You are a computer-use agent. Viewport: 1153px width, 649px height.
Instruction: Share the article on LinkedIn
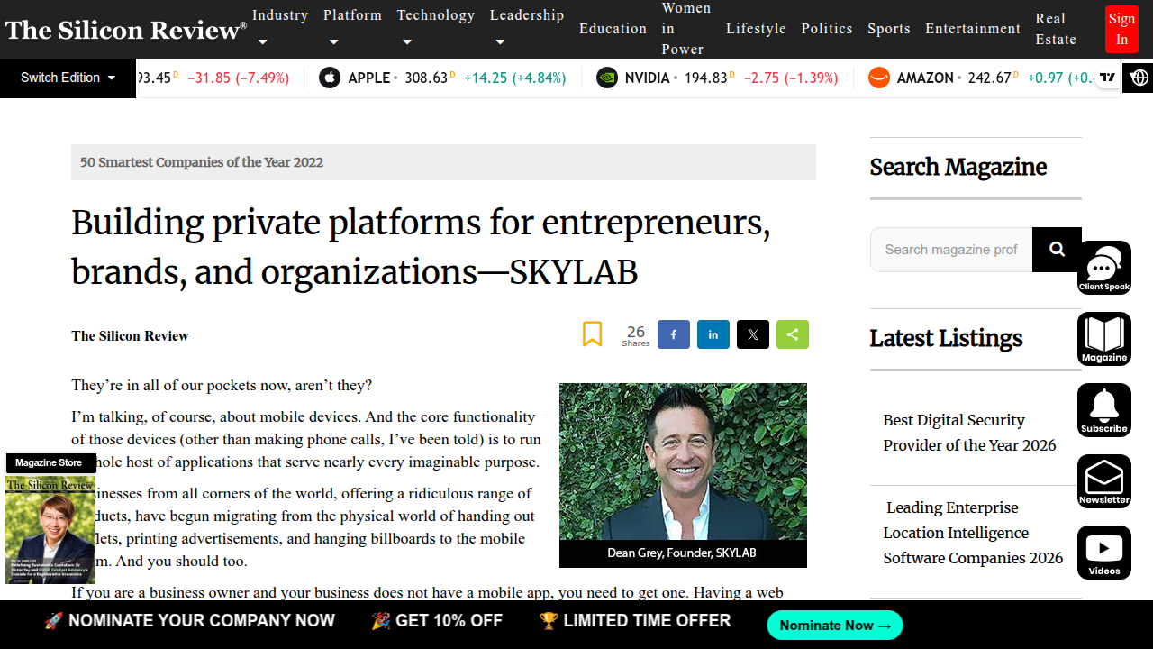click(713, 334)
